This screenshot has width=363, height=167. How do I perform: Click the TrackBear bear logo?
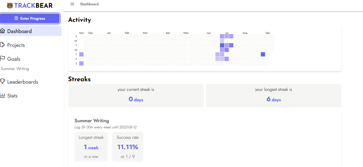10,5
